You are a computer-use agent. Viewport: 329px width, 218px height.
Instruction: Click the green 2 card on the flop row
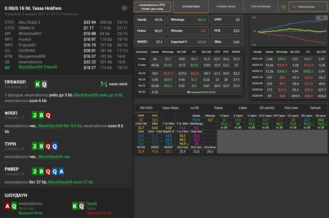pyautogui.click(x=35, y=115)
